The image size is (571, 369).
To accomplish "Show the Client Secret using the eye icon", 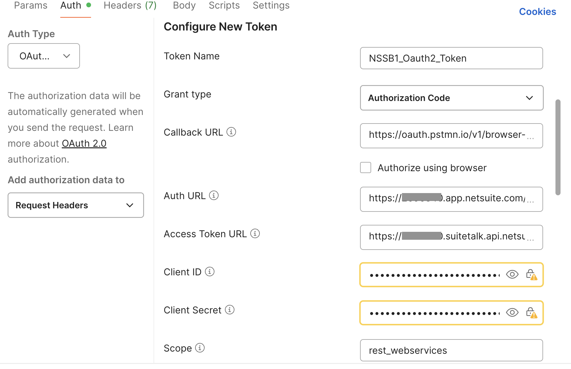I will coord(512,312).
